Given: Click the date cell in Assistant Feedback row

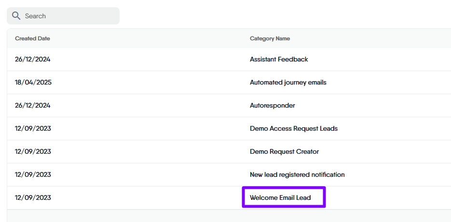Looking at the screenshot, I should [32, 60].
